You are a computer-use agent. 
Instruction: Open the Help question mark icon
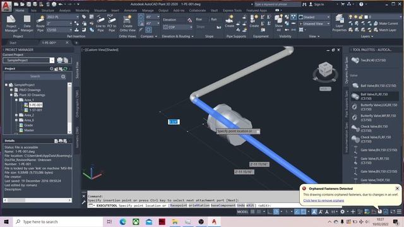[361, 4]
